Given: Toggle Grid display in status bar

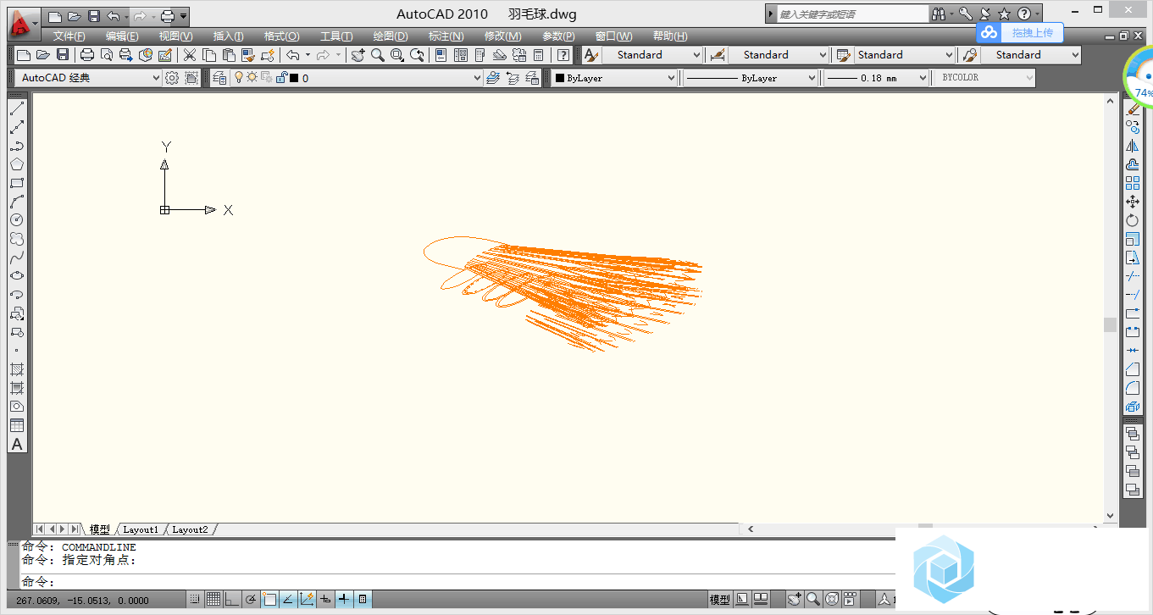Looking at the screenshot, I should 213,599.
